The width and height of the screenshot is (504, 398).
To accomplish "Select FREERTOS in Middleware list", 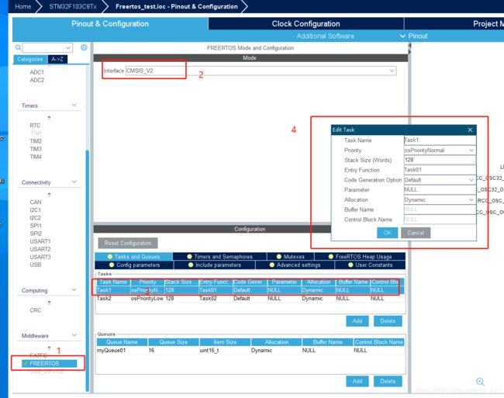I will [49, 363].
